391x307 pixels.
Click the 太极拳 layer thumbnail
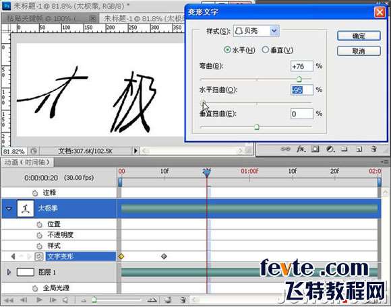[x=25, y=208]
